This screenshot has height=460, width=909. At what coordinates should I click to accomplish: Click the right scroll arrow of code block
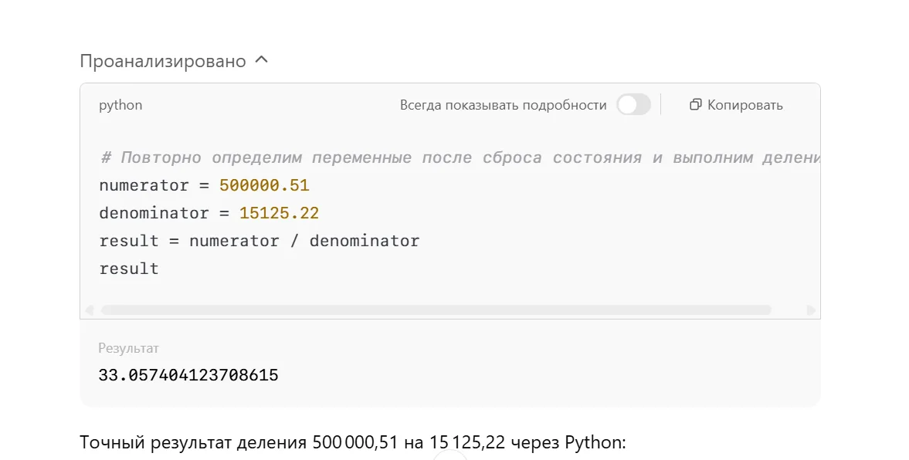tap(810, 310)
